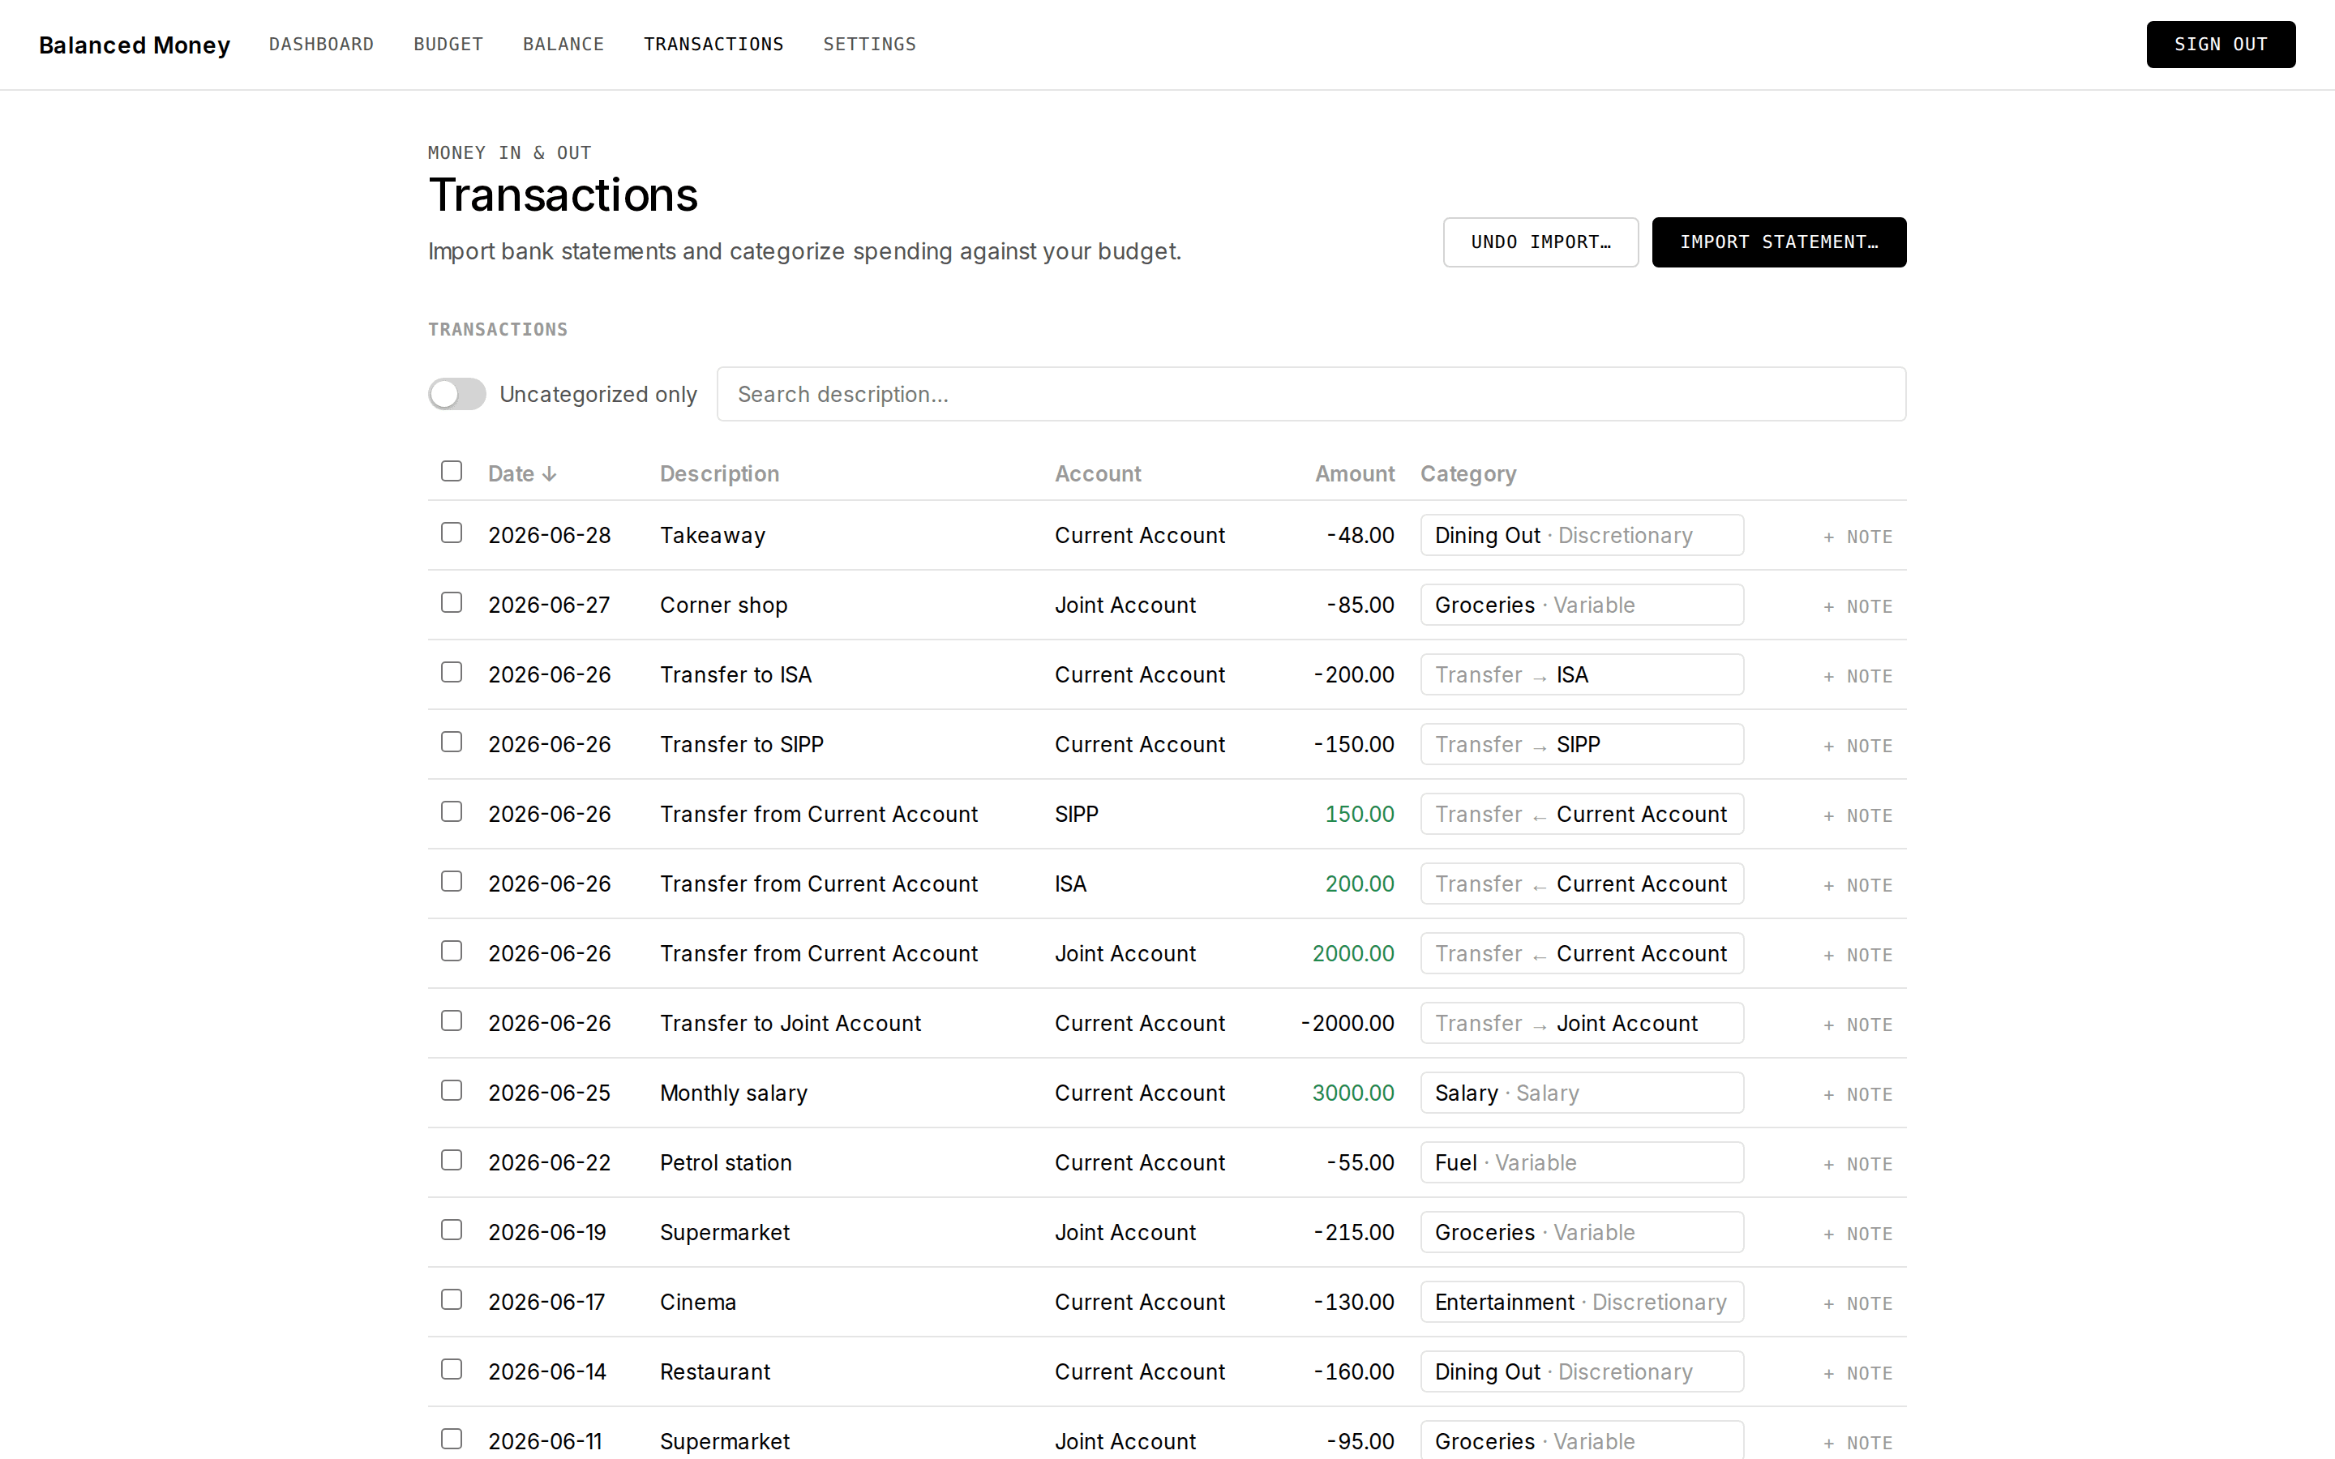The width and height of the screenshot is (2335, 1459).
Task: Click the Account column header
Action: click(1097, 474)
